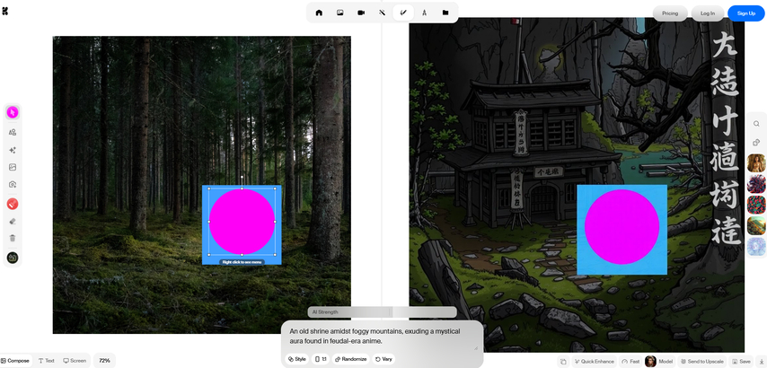This screenshot has width=767, height=368.
Task: Click the AI Strength slider
Action: coord(382,311)
